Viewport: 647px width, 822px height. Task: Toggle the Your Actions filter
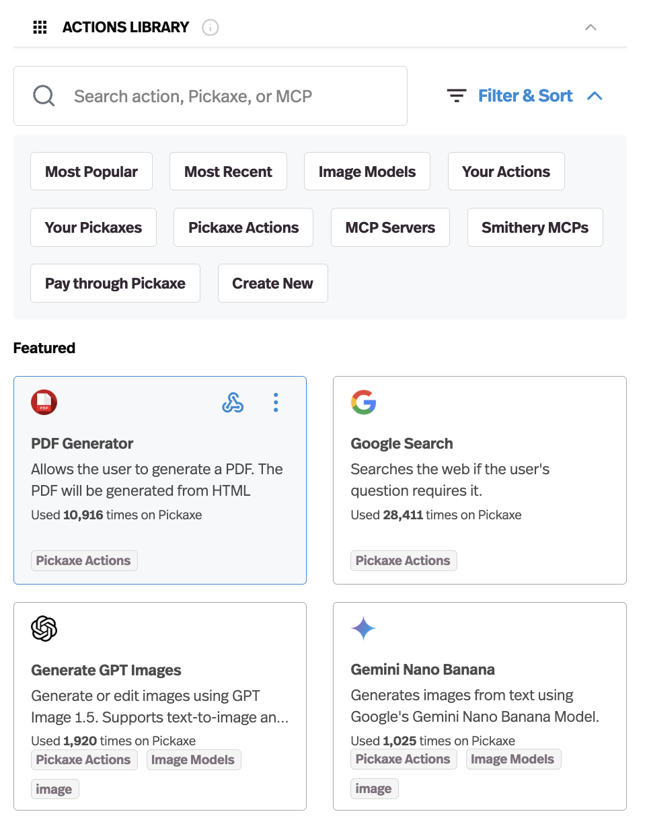pos(506,171)
